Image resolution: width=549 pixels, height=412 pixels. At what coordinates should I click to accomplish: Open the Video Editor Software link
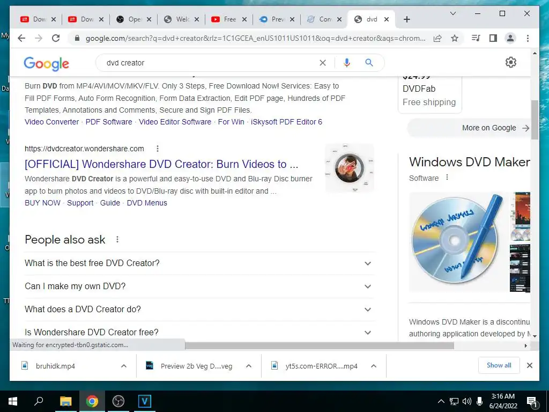pos(175,122)
